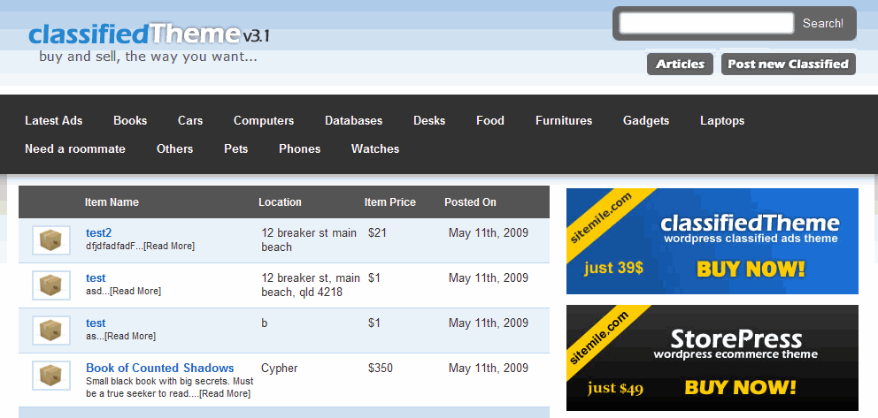This screenshot has width=878, height=418.
Task: Open the test listing priced with qld 4218
Action: point(96,277)
